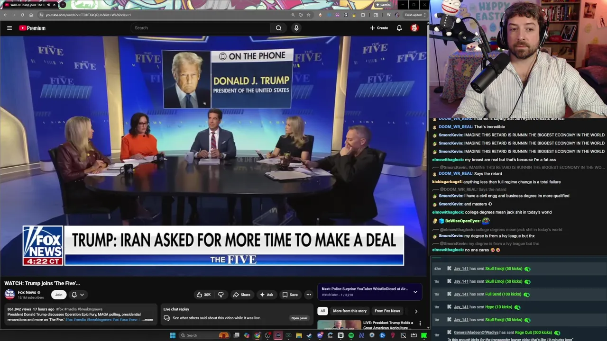Like the video (30K thumbs up)
This screenshot has width=607, height=341.
[203, 295]
